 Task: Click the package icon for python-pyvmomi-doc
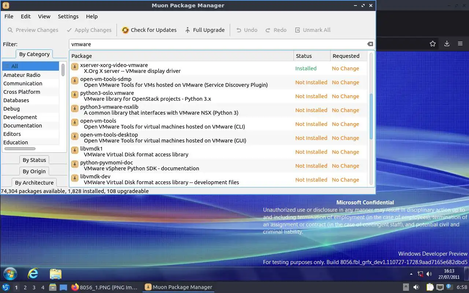75,164
